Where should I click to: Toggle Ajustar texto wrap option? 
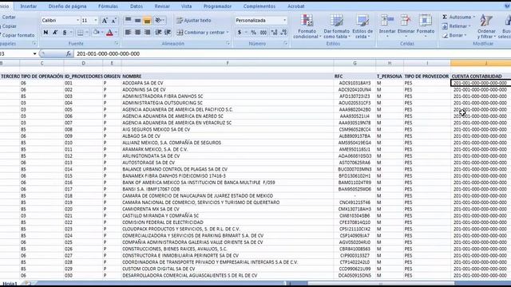tap(194, 21)
